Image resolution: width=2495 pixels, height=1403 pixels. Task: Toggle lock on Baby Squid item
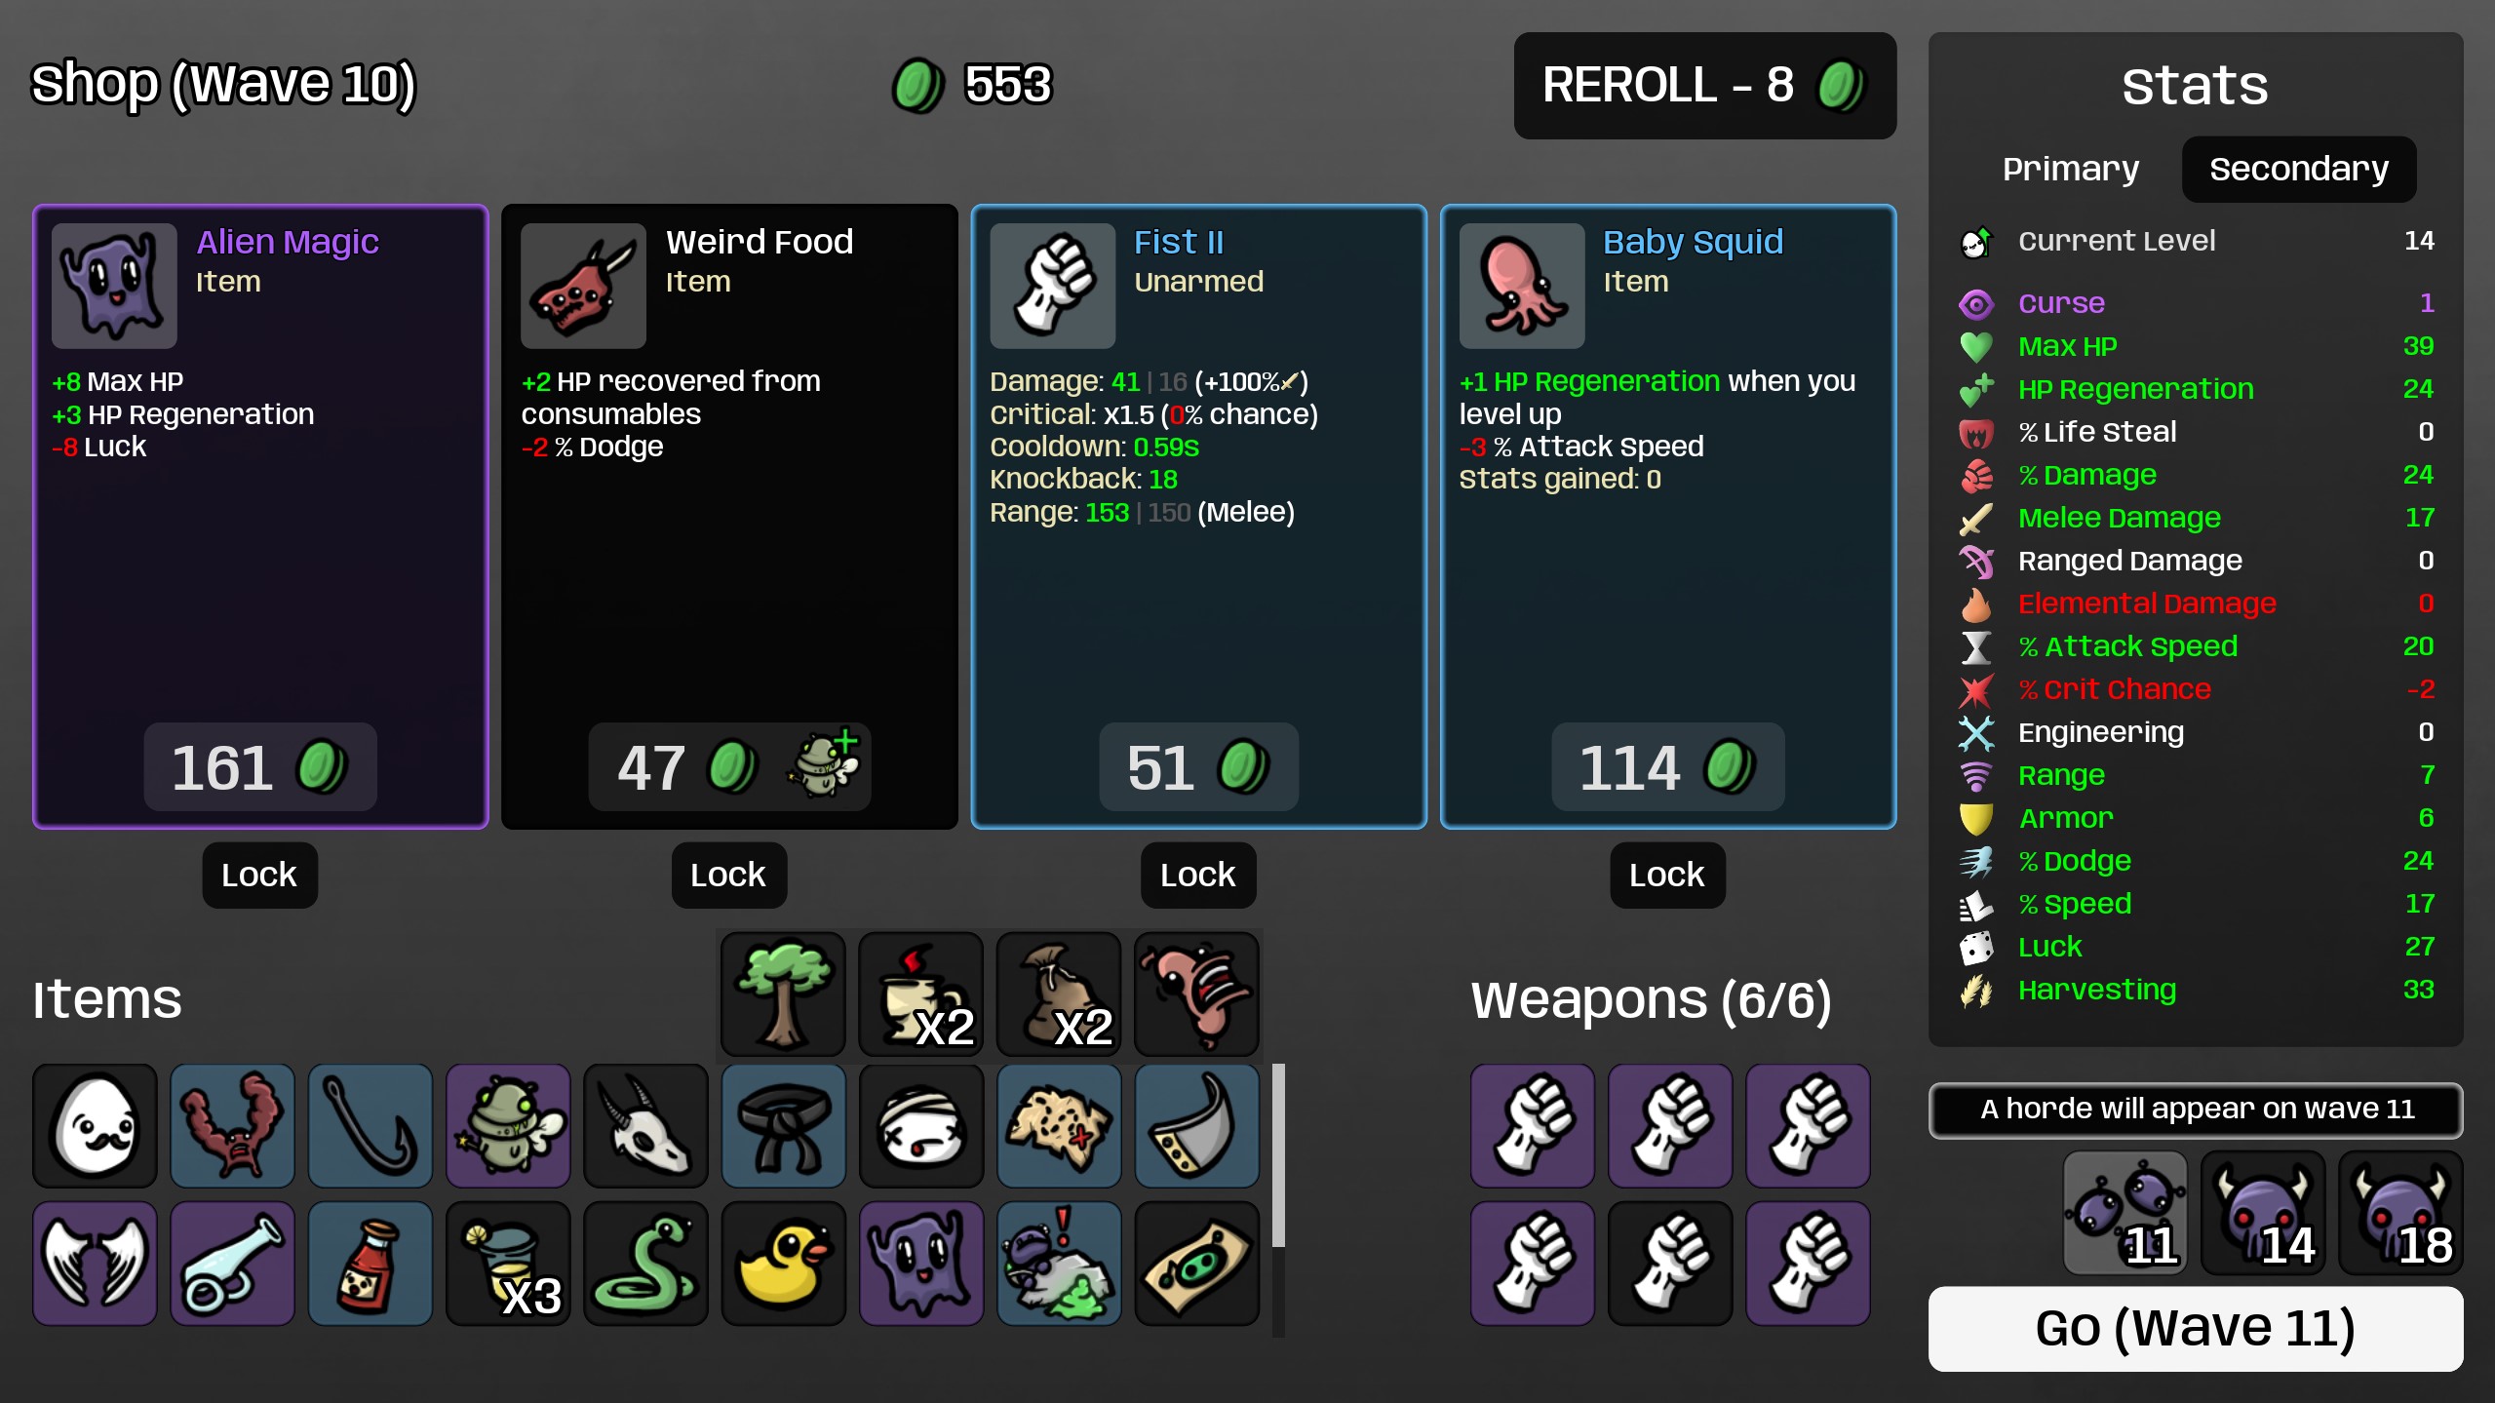(1667, 875)
